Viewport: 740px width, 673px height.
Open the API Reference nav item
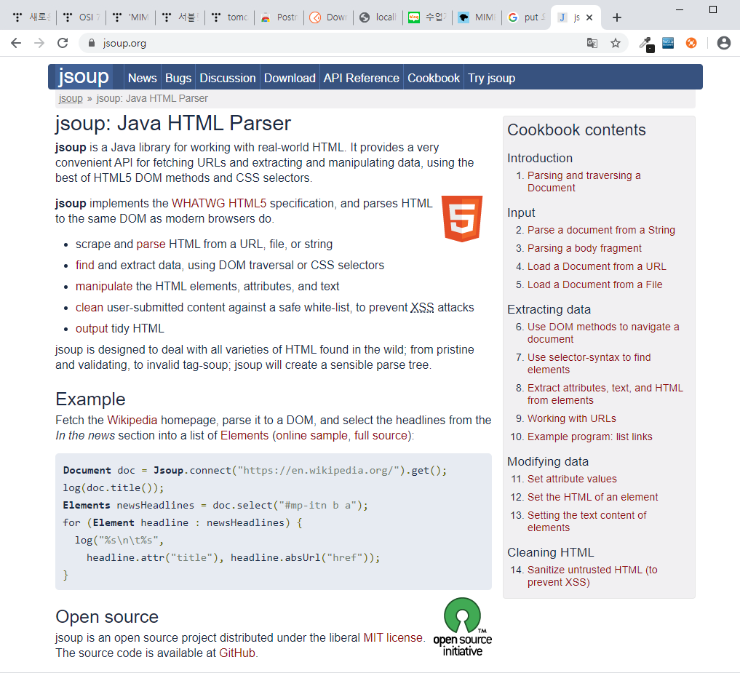click(361, 78)
